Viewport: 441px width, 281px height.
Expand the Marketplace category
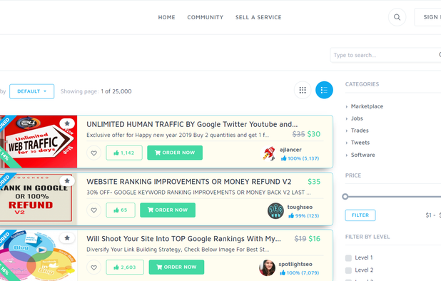tap(367, 106)
